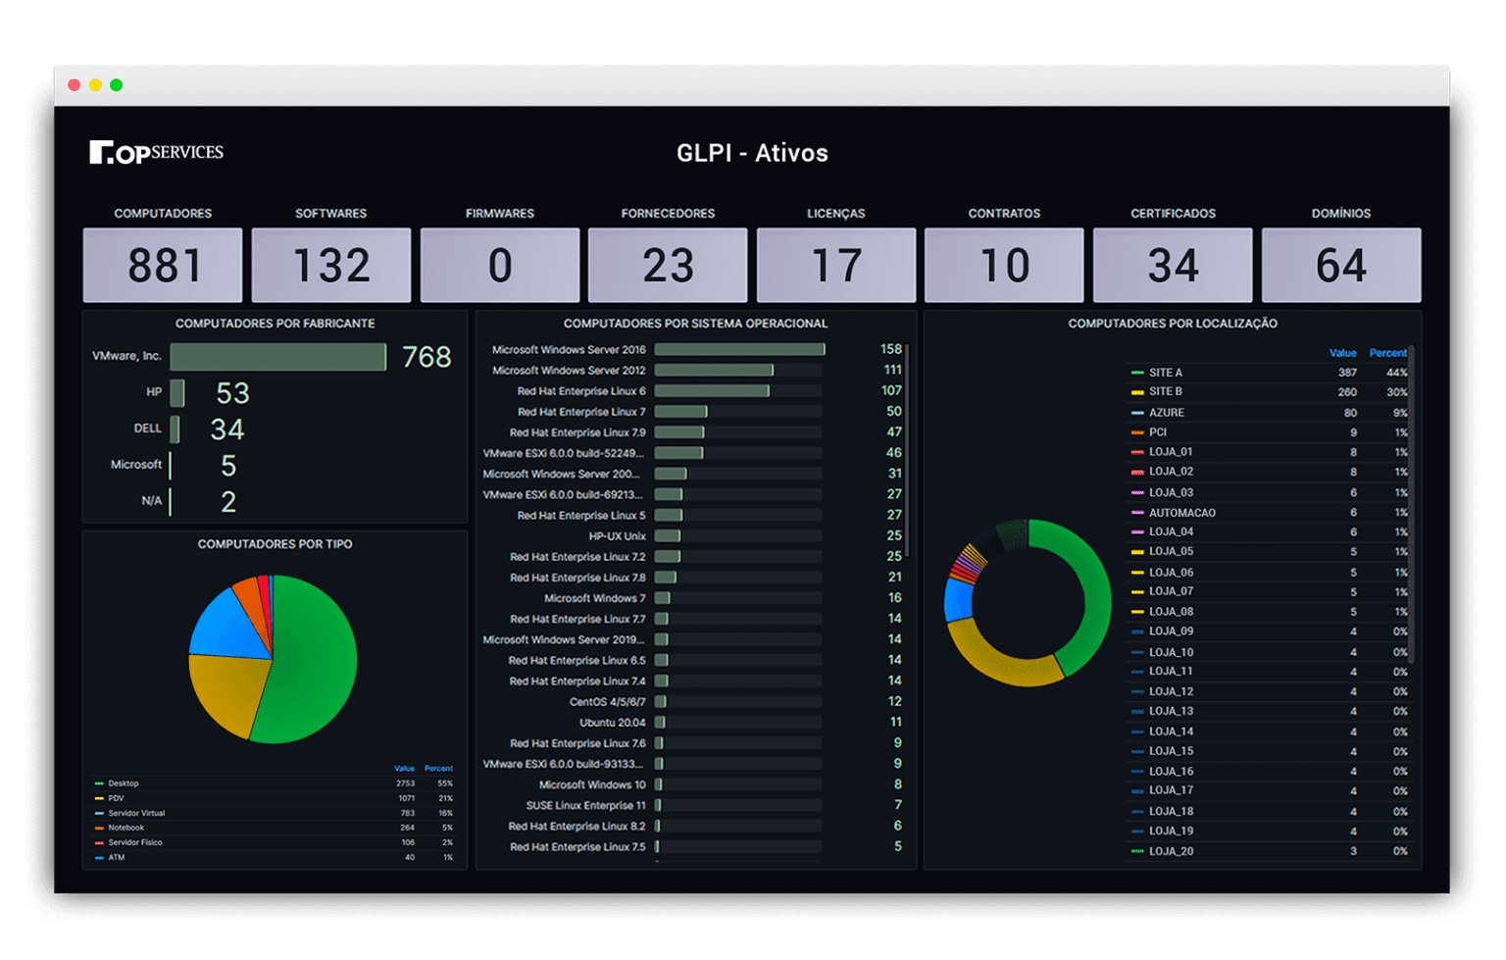
Task: Click the green window maximize dot
Action: coord(117,85)
